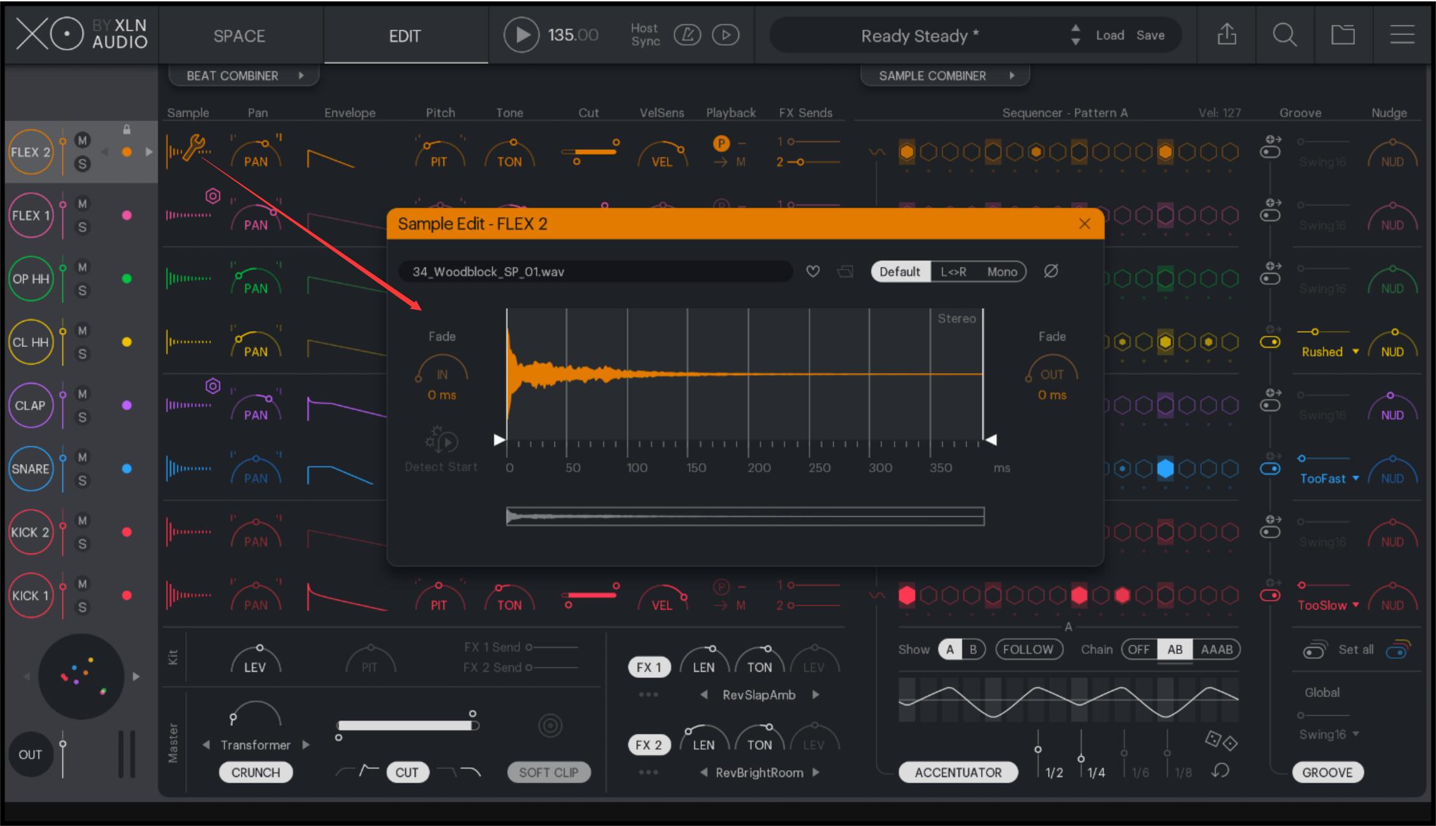
Task: Select Mono channel mode
Action: [x=1001, y=272]
